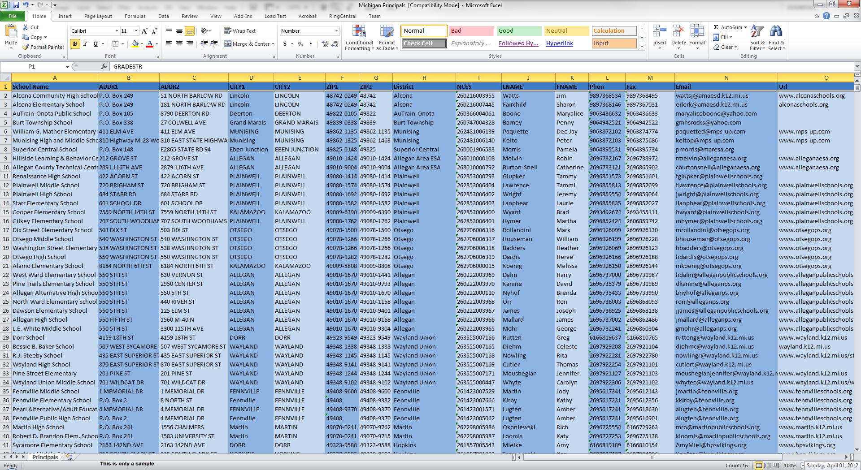Click the Format Painter brush icon
The image size is (861, 470).
[x=26, y=47]
